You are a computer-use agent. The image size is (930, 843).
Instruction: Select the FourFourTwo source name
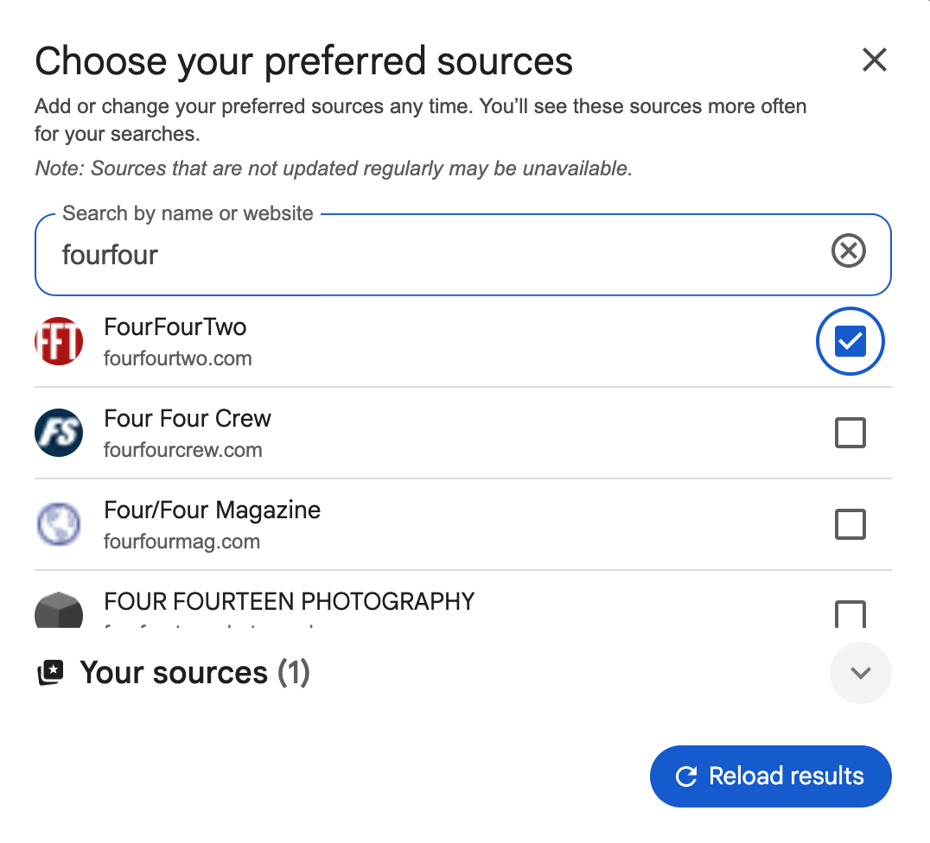[x=175, y=326]
